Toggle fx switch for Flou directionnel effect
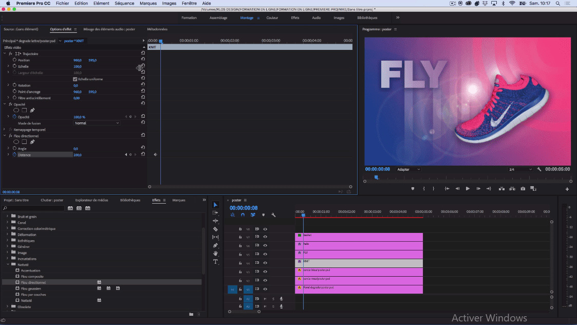The image size is (577, 325). [10, 136]
